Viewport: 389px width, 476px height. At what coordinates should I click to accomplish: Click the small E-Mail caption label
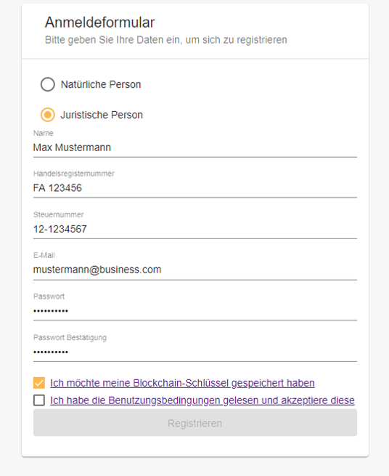click(44, 255)
